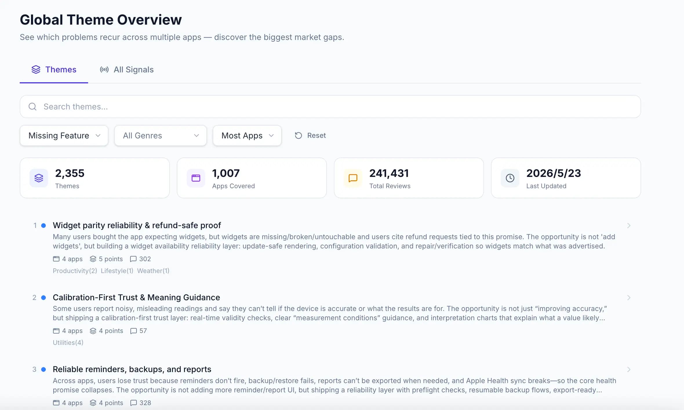The width and height of the screenshot is (684, 410).
Task: Reset all filters
Action: point(310,136)
